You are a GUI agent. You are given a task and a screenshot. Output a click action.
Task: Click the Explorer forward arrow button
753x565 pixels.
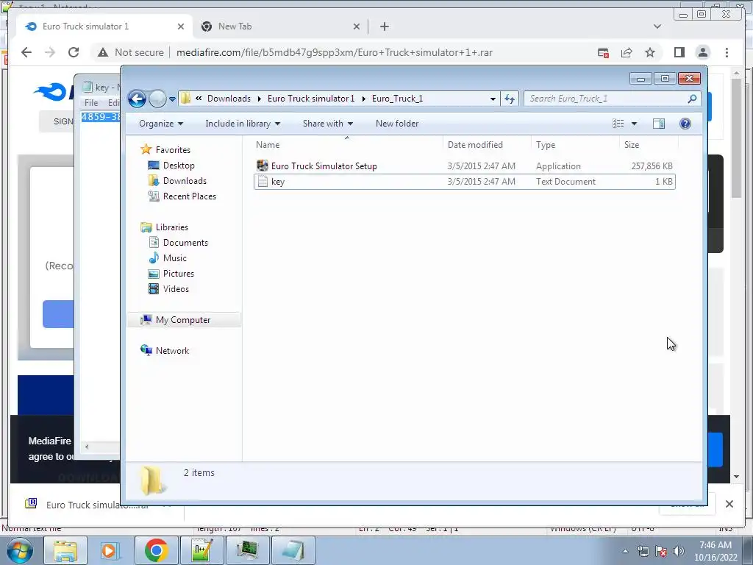point(157,99)
